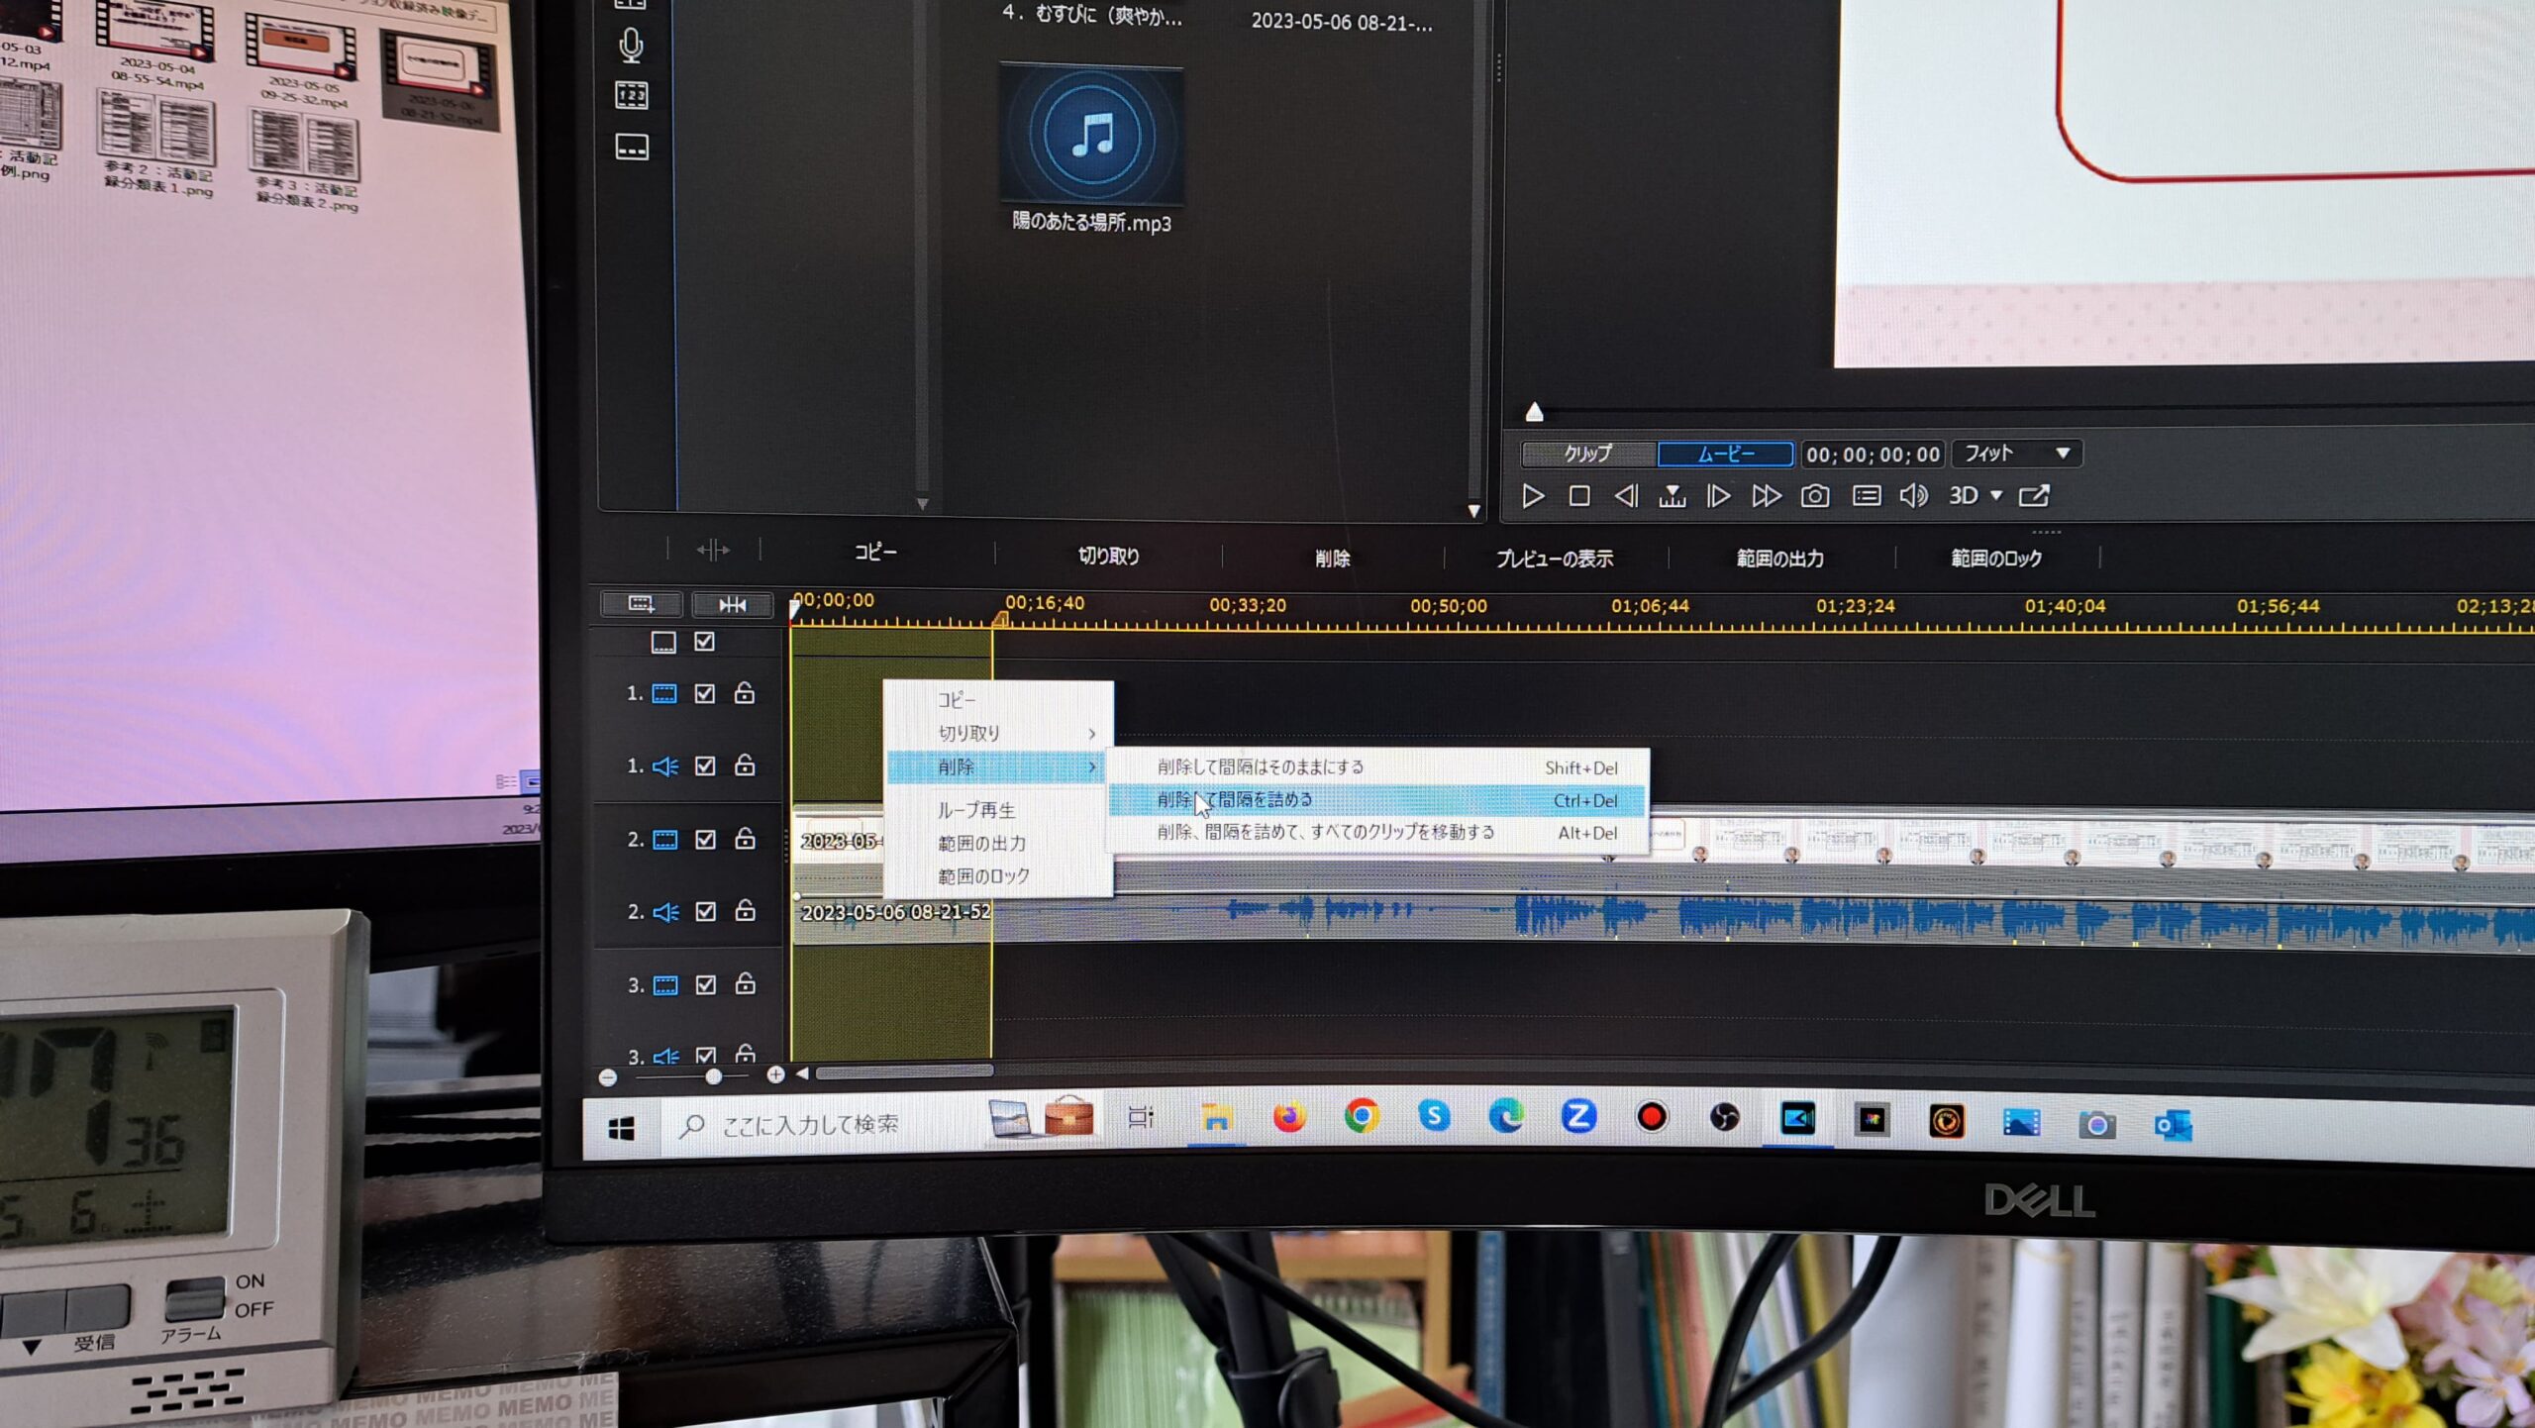This screenshot has height=1428, width=2535.
Task: Click the 00;00;00;00 timecode field
Action: [x=1873, y=455]
